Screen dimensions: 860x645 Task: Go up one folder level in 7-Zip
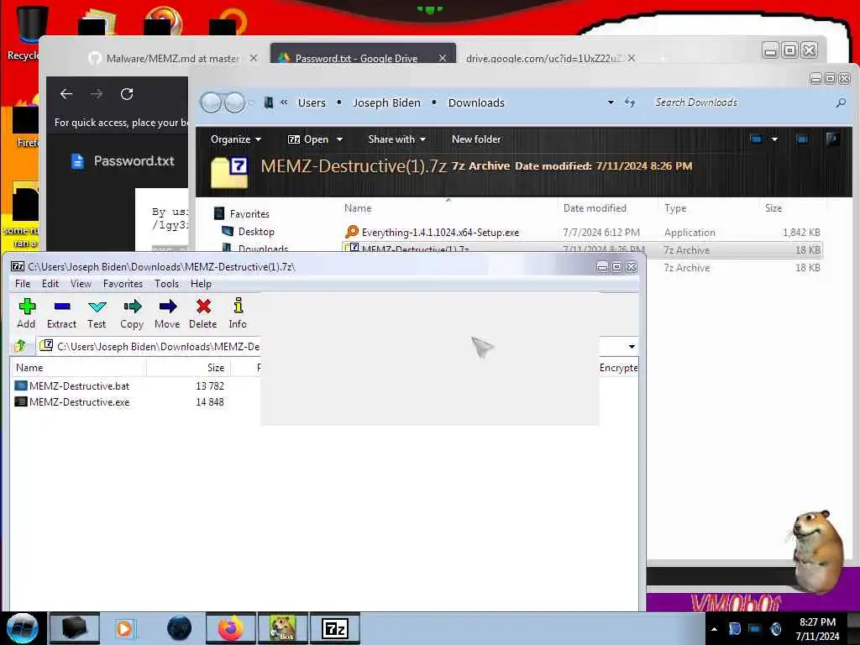(x=20, y=346)
